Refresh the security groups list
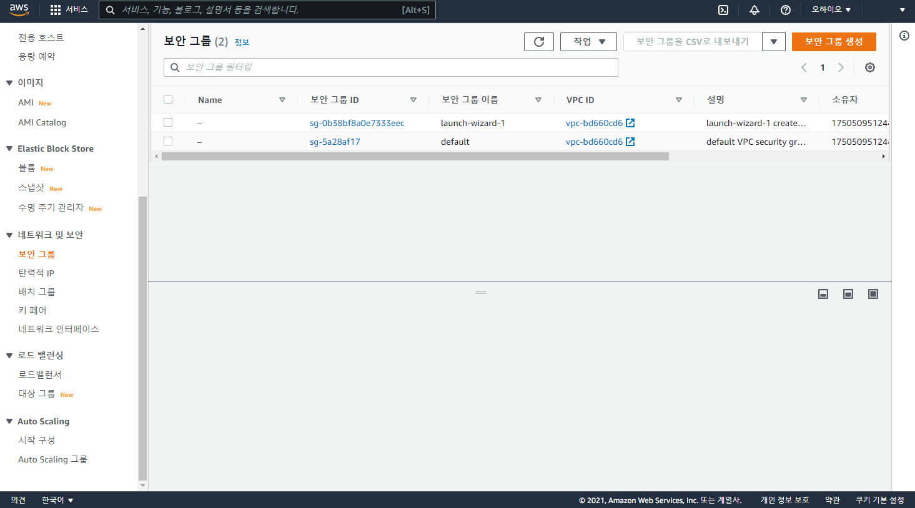This screenshot has width=915, height=508. (539, 42)
